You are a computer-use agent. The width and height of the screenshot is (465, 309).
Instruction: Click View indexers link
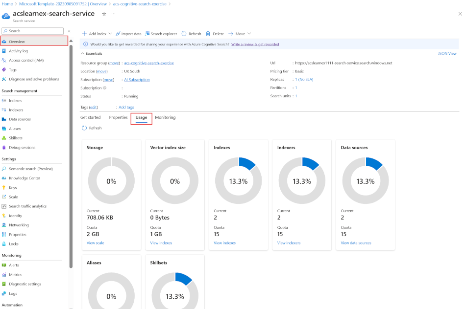pos(289,243)
